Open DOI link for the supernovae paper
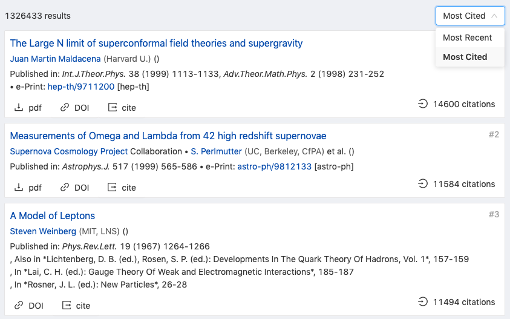This screenshot has height=319, width=510. (74, 188)
